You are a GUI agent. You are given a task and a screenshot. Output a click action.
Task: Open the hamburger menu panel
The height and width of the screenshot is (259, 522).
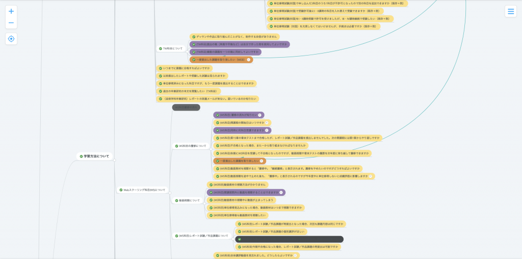511,11
